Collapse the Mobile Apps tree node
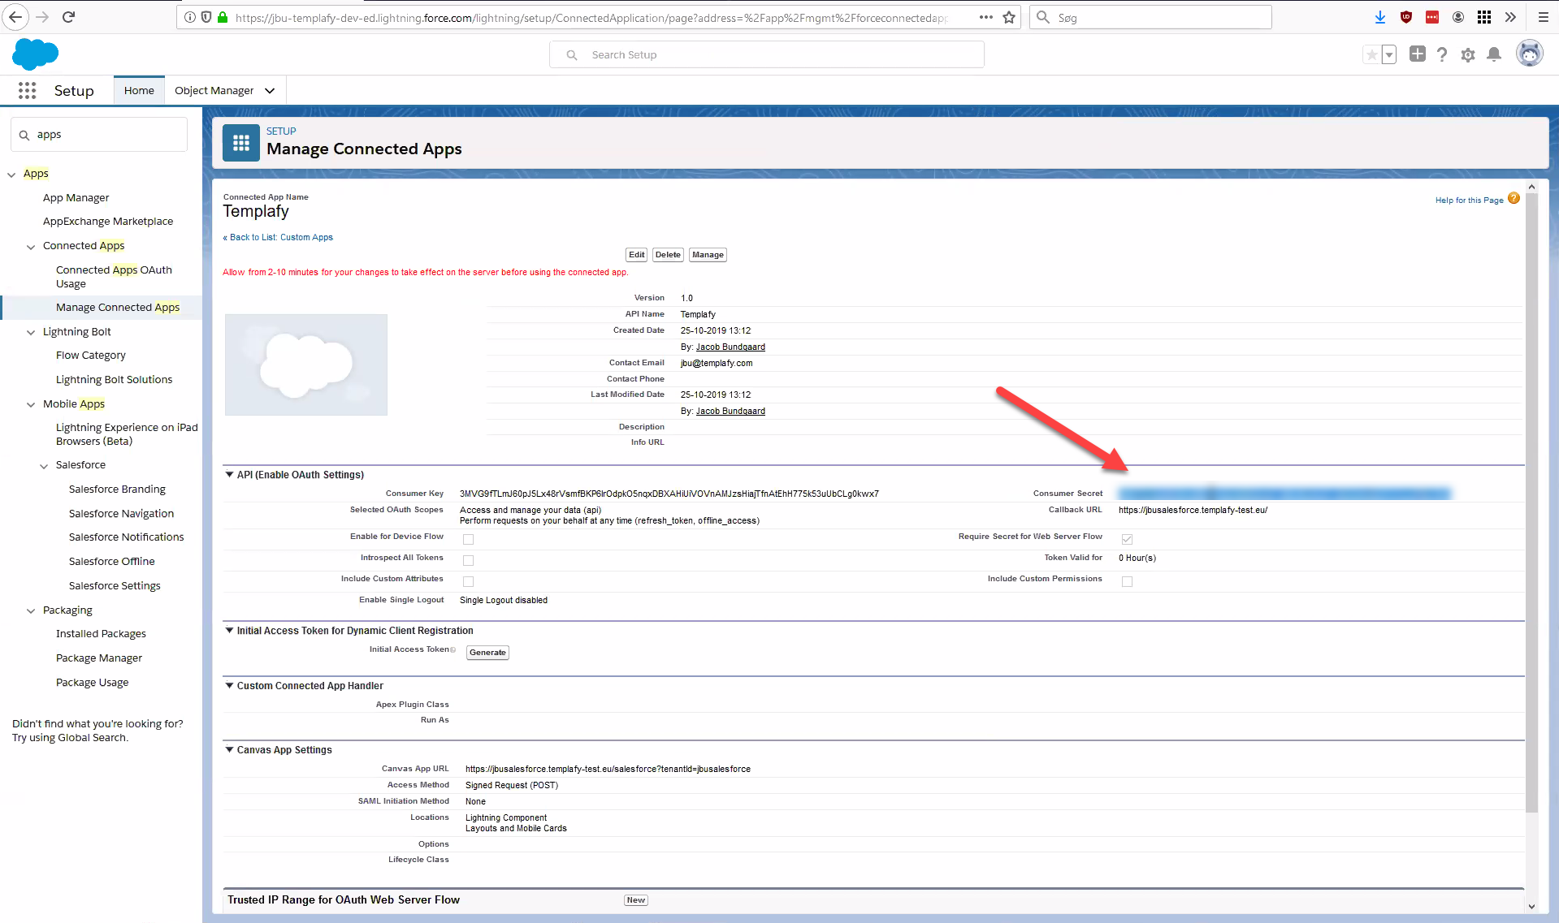This screenshot has height=923, width=1559. point(31,405)
